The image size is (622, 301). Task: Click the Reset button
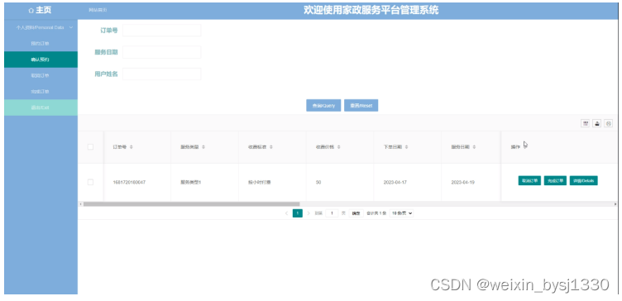pos(361,106)
